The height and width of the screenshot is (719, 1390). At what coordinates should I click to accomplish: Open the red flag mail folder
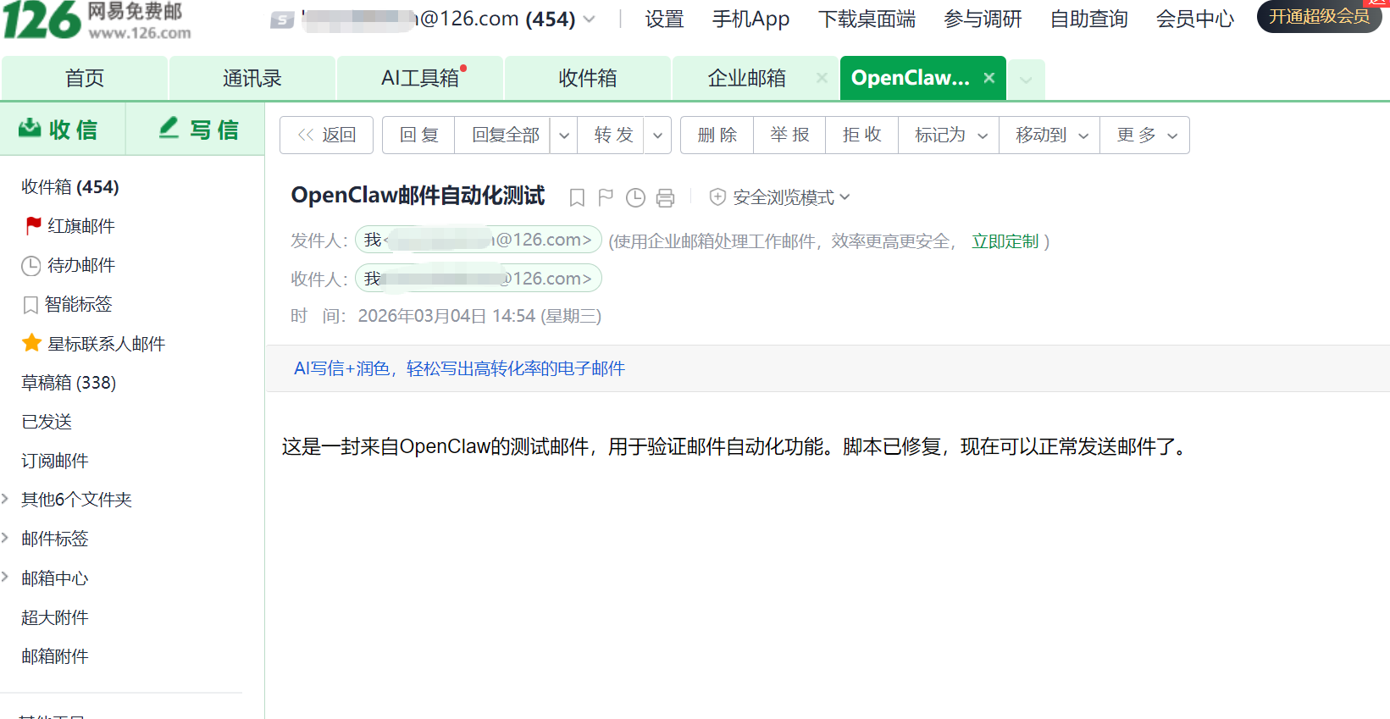pos(70,226)
